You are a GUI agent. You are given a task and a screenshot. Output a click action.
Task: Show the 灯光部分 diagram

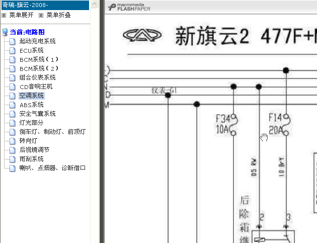pos(31,123)
